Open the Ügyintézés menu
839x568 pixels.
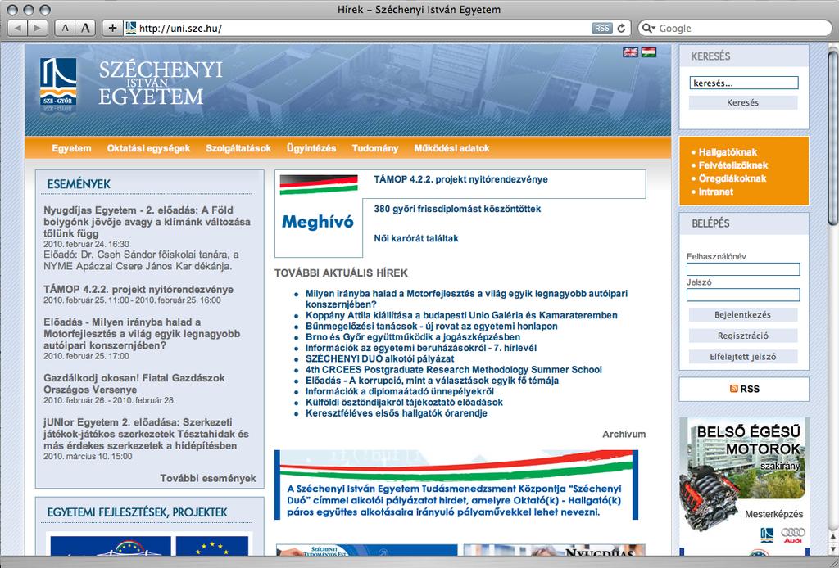[311, 148]
